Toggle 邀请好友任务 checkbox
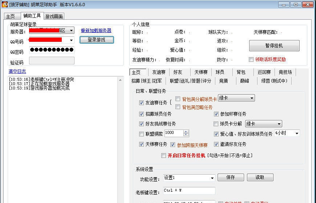The width and height of the screenshot is (316, 203). 216,144
